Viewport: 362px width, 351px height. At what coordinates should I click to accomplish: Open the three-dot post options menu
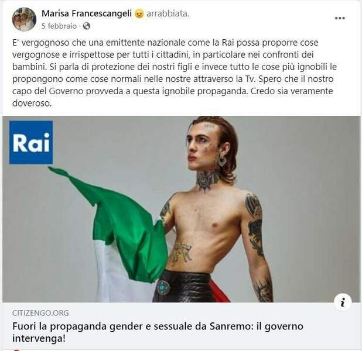tap(340, 18)
